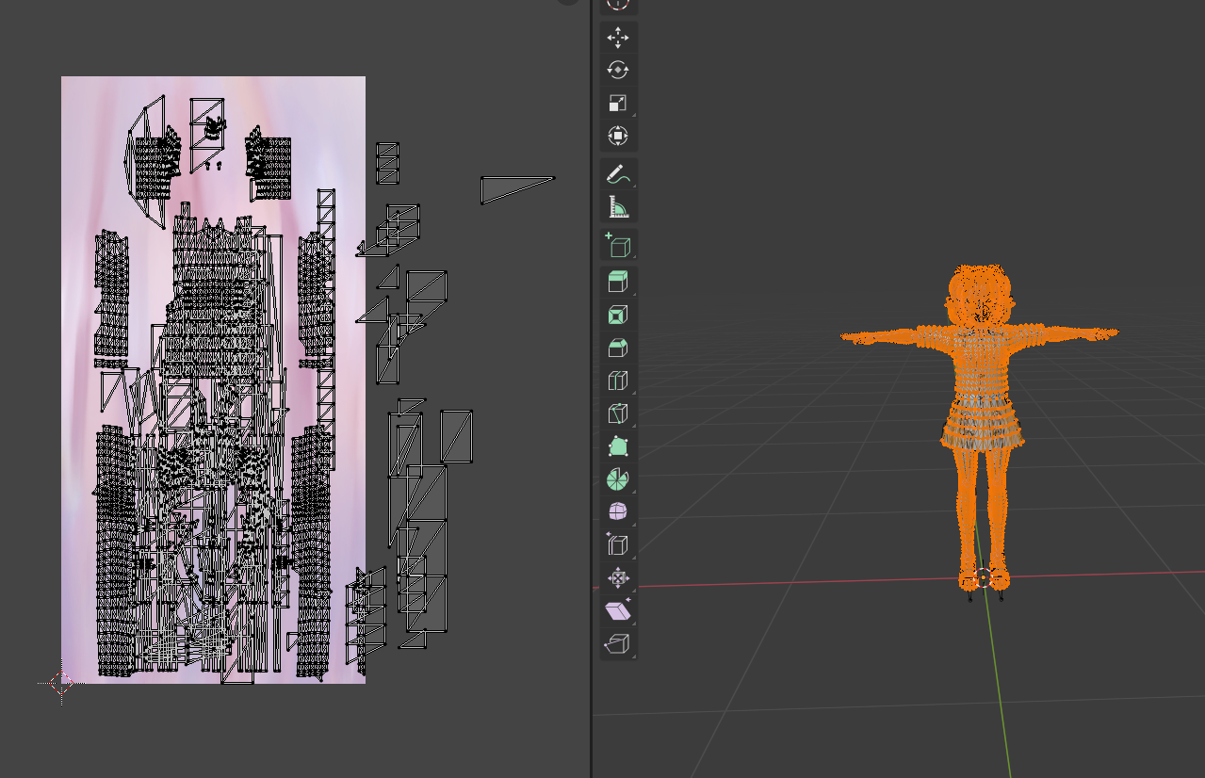This screenshot has width=1205, height=778.
Task: Select the Inset Faces tool
Action: point(618,315)
